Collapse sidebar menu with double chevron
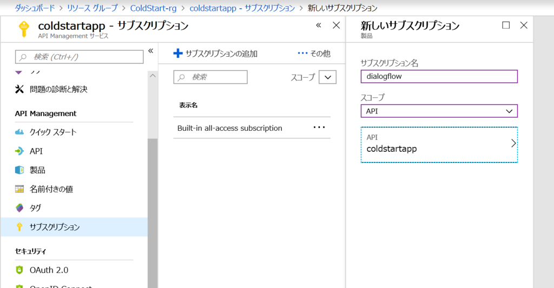 point(150,51)
